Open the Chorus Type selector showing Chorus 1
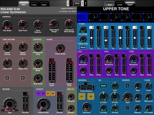Image resolution: width=154 pixels, height=115 pixels. coord(128,100)
